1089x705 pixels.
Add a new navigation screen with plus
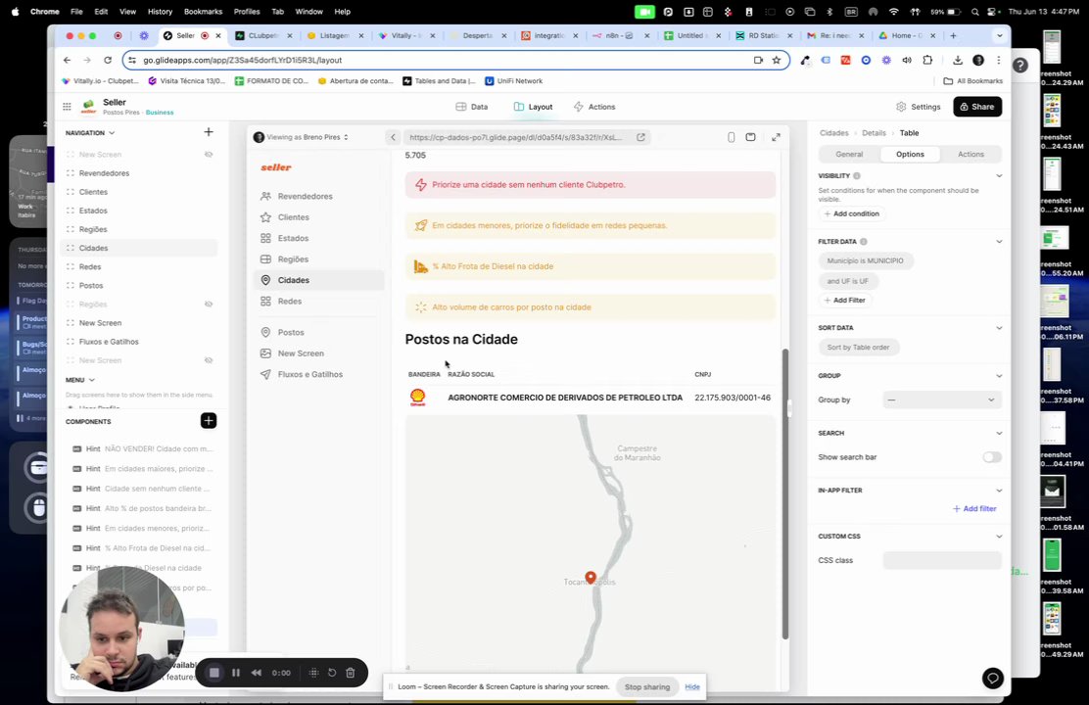click(x=209, y=132)
